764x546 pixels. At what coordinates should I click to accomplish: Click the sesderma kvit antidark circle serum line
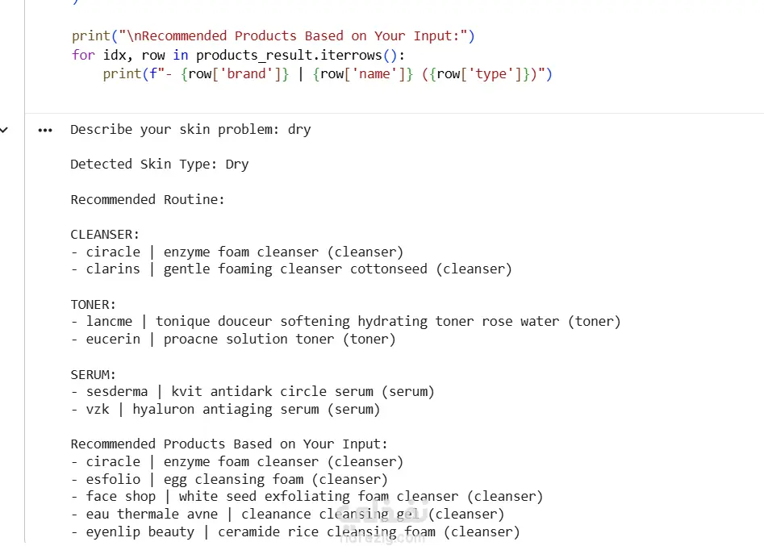click(x=253, y=392)
